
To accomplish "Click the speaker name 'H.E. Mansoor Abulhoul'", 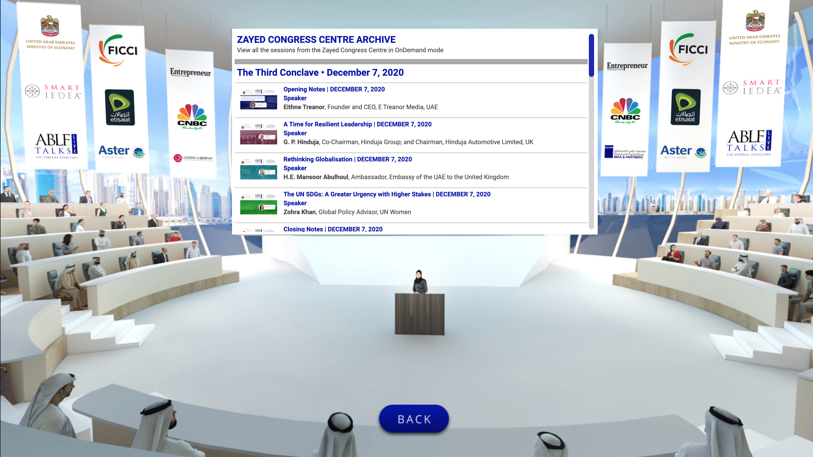I will [x=316, y=177].
